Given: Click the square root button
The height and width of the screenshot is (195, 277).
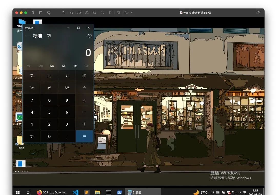Looking at the screenshot, I should pyautogui.click(x=67, y=88).
